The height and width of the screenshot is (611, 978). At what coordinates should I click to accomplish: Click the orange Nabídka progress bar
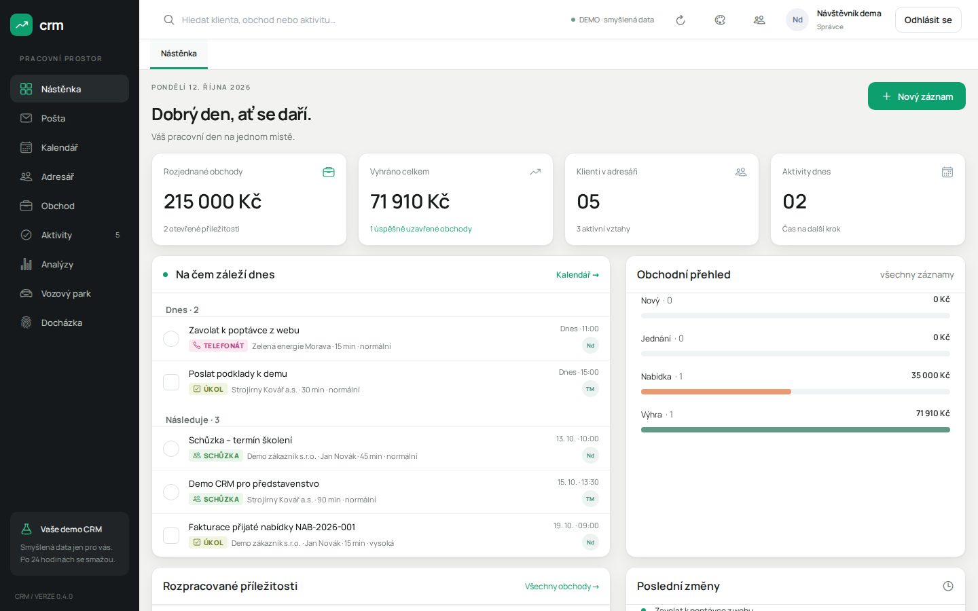coord(716,392)
